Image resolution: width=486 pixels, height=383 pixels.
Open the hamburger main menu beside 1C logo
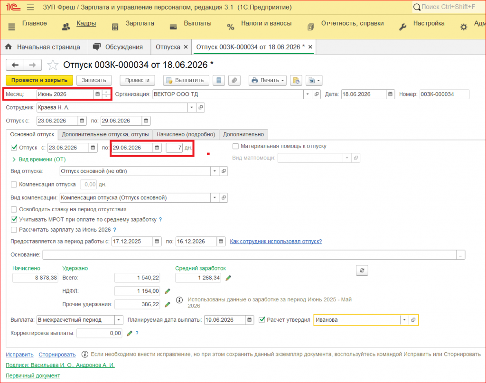pyautogui.click(x=30, y=7)
